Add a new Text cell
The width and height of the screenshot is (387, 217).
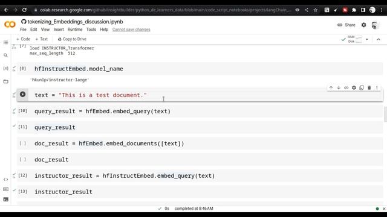42,39
